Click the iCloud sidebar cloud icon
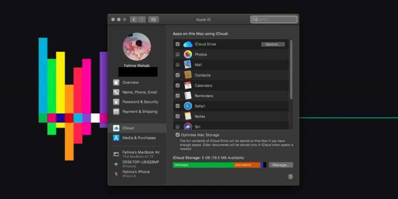 point(116,128)
